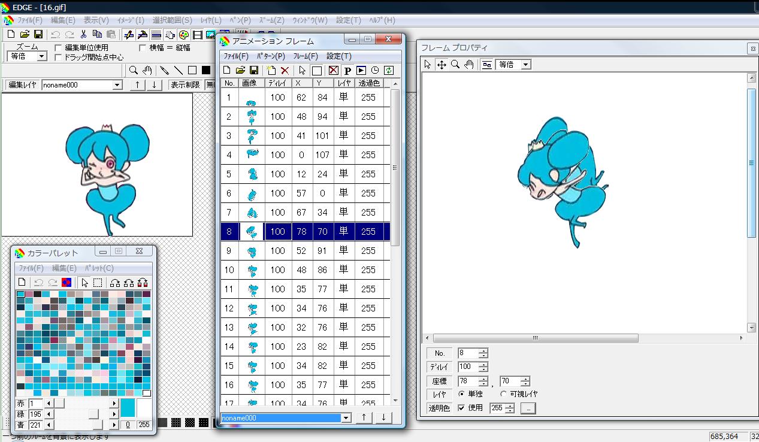Click Animation Frame list vertical scrollbar
Viewport: 759px width, 442px height.
[x=395, y=243]
